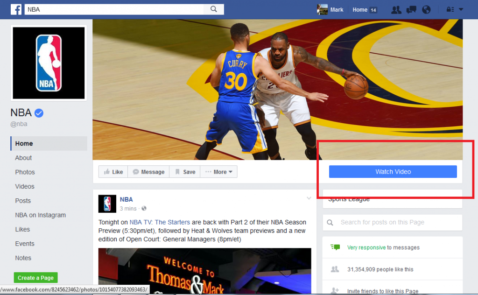This screenshot has width=478, height=295.
Task: Click the Facebook logo icon
Action: (x=16, y=9)
